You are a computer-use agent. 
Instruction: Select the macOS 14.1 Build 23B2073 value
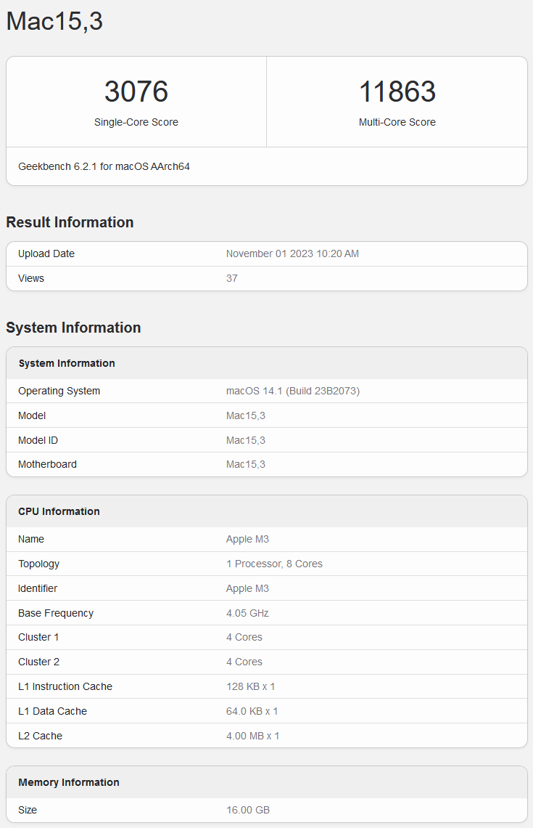click(x=292, y=391)
